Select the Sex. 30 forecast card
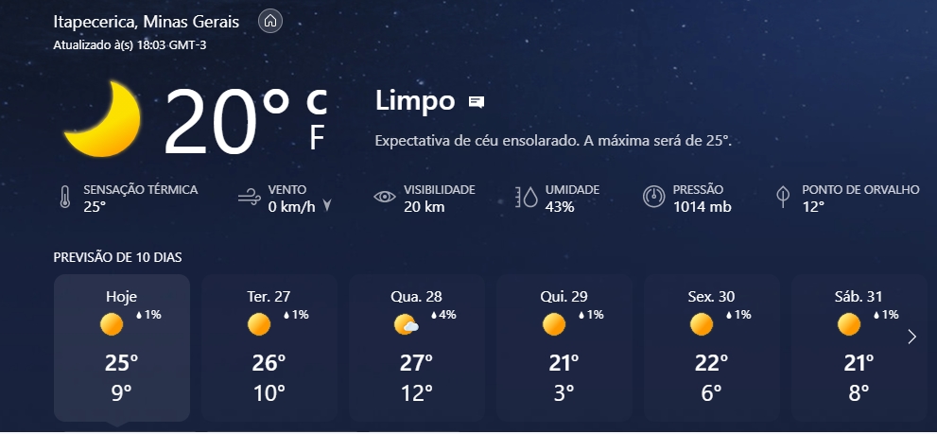This screenshot has height=434, width=937. (712, 348)
